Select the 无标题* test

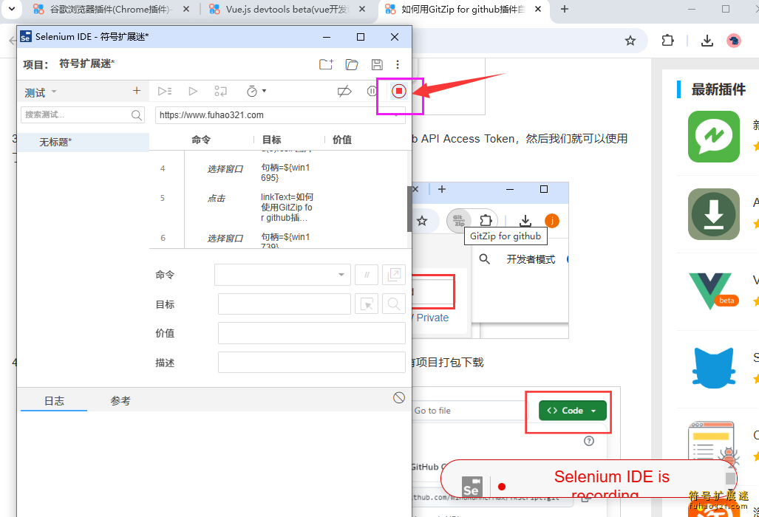point(83,143)
